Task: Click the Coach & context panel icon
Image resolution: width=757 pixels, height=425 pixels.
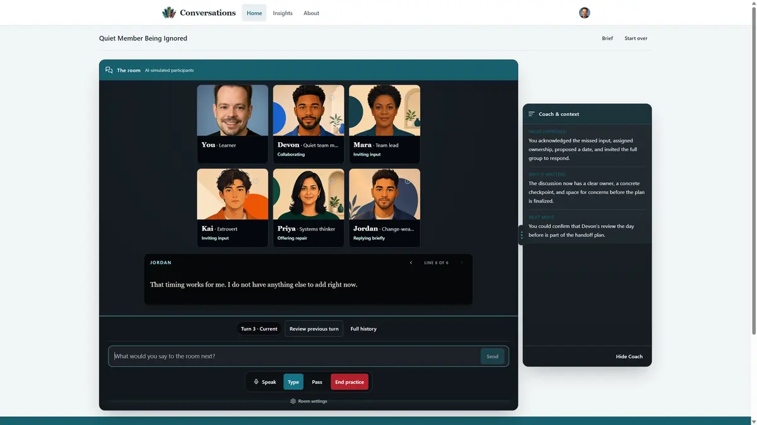Action: tap(531, 114)
